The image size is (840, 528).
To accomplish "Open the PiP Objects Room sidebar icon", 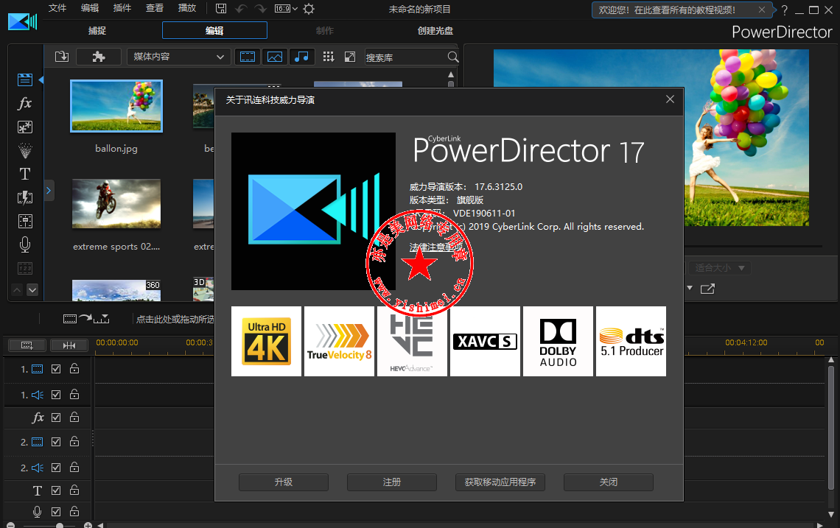I will click(x=24, y=127).
